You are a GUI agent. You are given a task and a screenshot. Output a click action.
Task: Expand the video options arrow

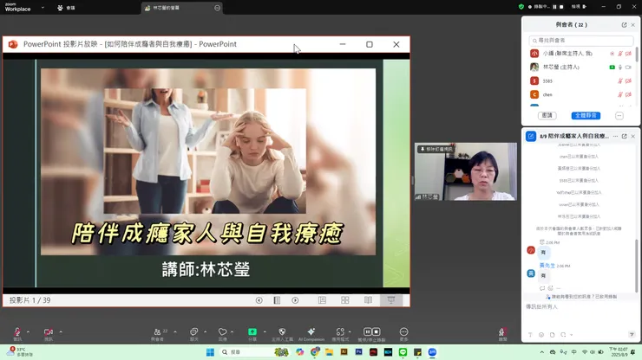pos(61,331)
